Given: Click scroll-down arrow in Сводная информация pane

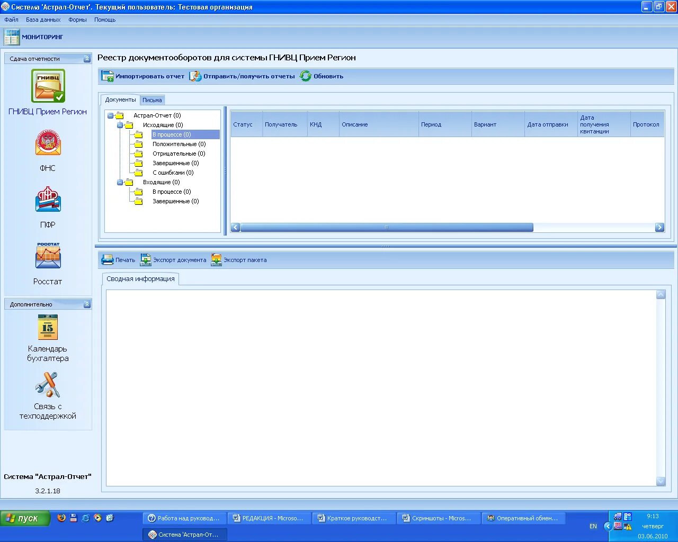Looking at the screenshot, I should tap(661, 481).
